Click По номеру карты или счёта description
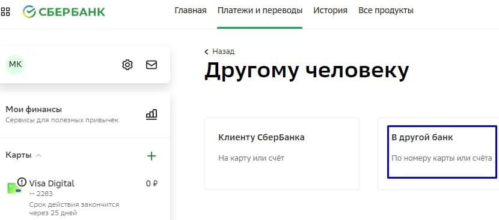Viewport: 499px width, 220px height. coord(441,158)
